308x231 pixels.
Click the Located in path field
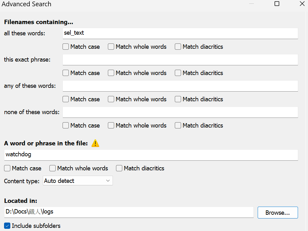(129, 212)
